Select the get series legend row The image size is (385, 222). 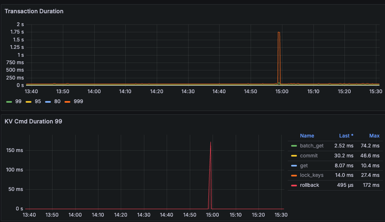tap(335, 166)
